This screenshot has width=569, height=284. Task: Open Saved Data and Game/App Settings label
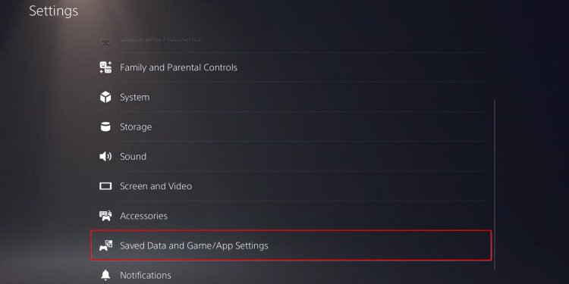point(194,245)
